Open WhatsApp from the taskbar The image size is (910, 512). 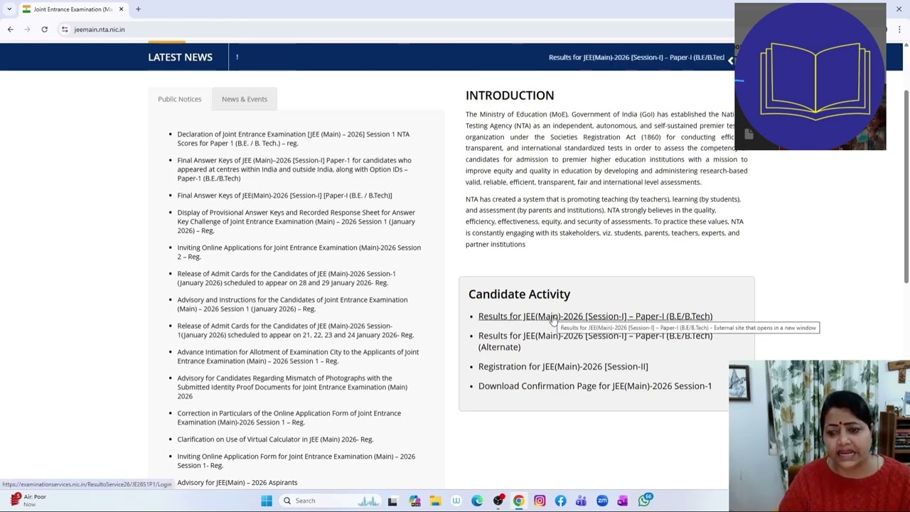click(x=644, y=501)
